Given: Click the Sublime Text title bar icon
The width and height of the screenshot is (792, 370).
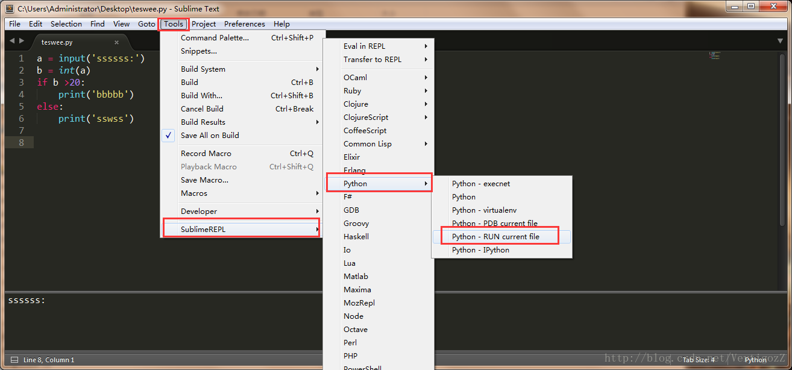Looking at the screenshot, I should coord(10,8).
